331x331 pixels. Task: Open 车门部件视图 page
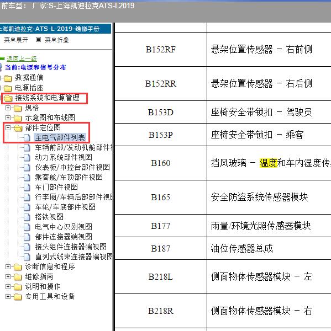(x=56, y=187)
